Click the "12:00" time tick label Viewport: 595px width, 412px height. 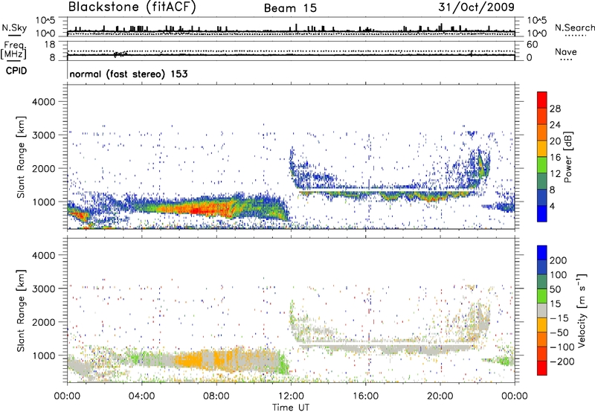(291, 396)
